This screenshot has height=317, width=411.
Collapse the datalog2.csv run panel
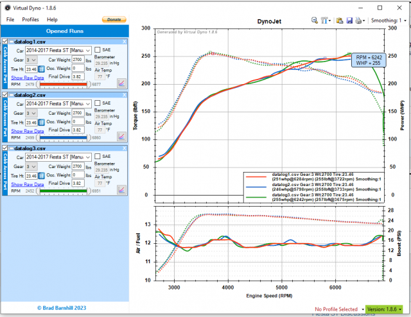pos(12,95)
